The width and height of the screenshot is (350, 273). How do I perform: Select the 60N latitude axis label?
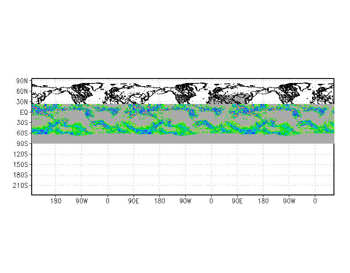point(22,91)
